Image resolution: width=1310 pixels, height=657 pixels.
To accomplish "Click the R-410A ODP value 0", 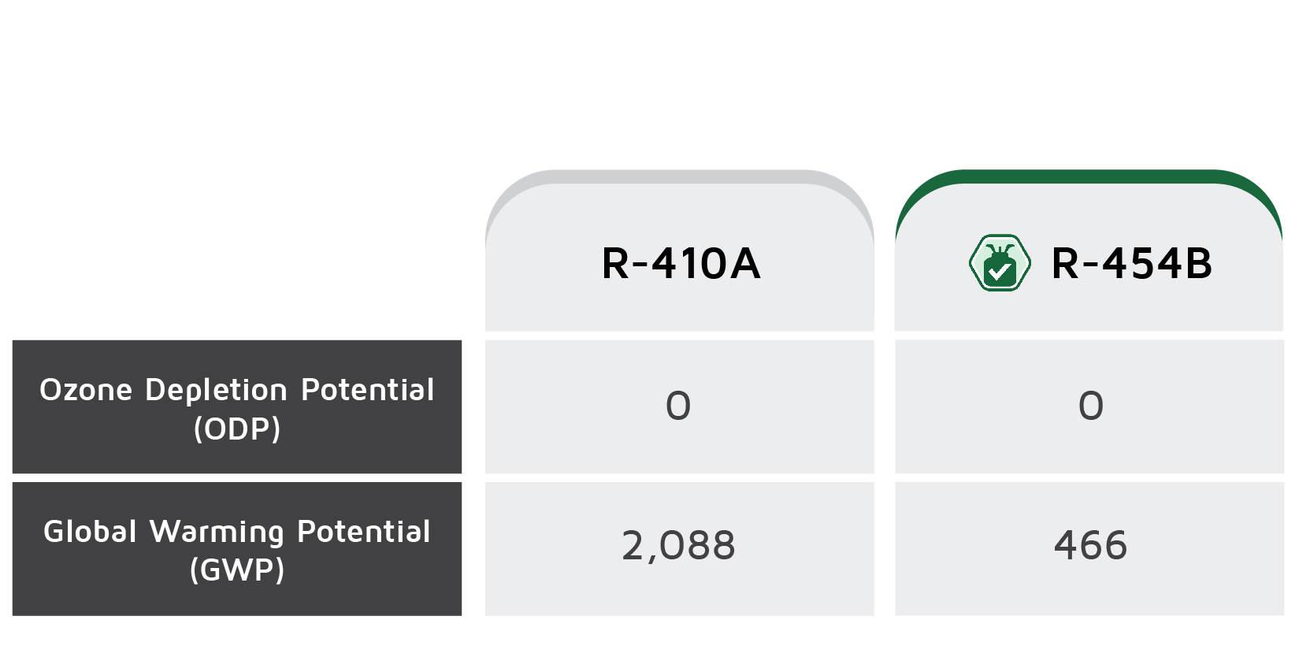I will (x=678, y=406).
